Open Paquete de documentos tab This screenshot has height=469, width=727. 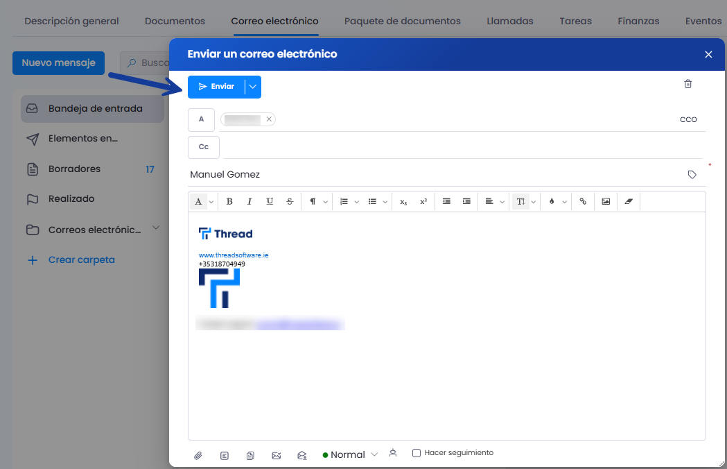click(x=403, y=21)
